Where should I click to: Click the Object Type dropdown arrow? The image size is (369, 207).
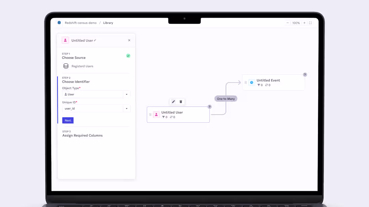click(x=126, y=94)
